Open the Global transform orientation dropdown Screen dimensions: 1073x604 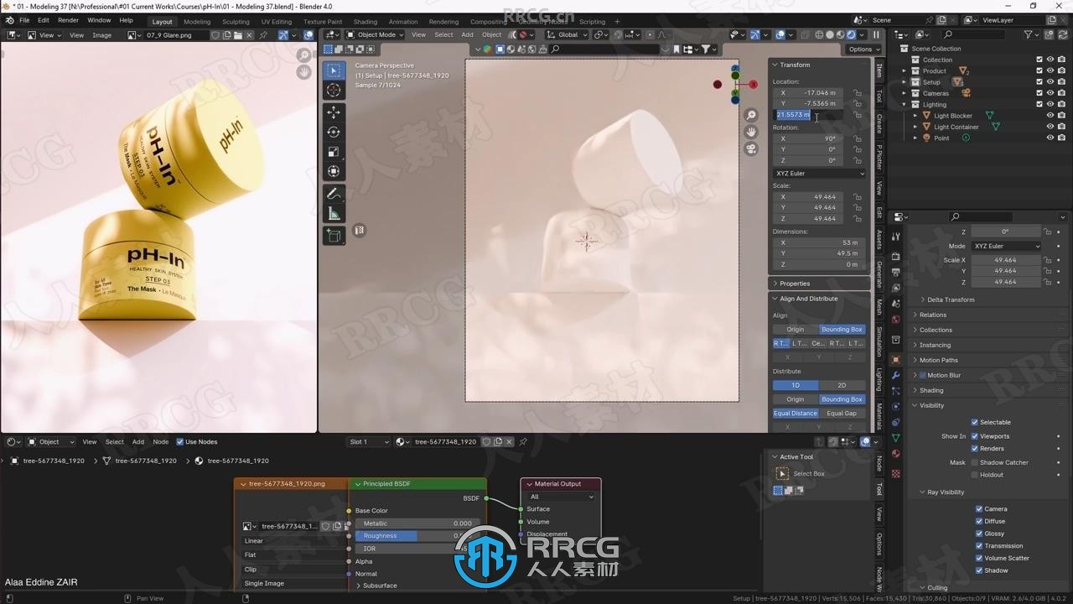click(566, 34)
